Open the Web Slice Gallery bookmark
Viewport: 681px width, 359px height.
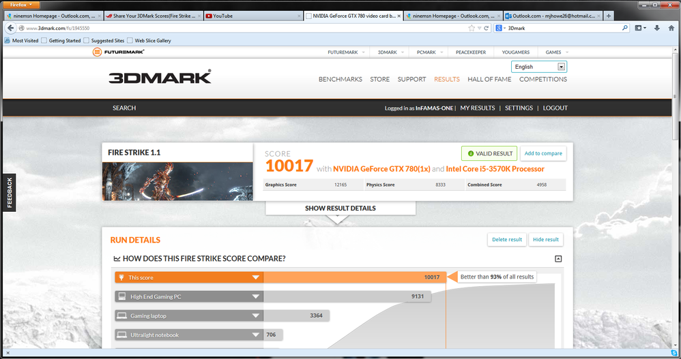point(149,40)
